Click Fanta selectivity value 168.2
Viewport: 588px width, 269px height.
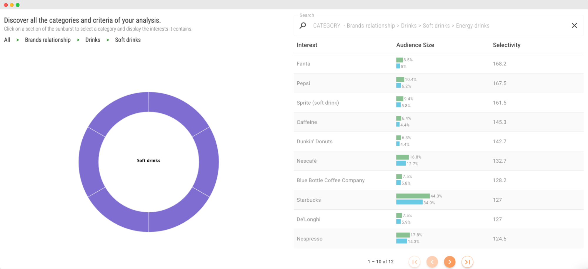pos(499,64)
